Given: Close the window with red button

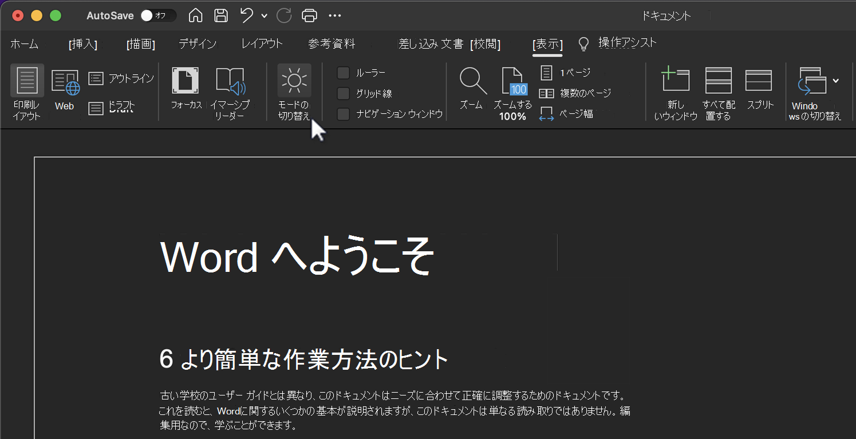Looking at the screenshot, I should point(18,15).
